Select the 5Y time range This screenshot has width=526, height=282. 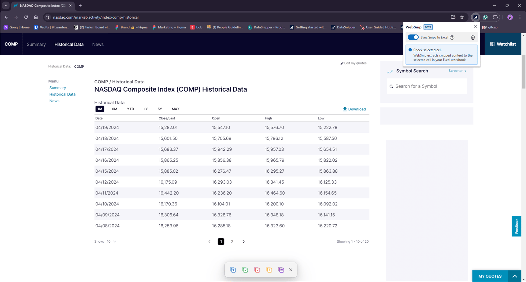tap(160, 109)
